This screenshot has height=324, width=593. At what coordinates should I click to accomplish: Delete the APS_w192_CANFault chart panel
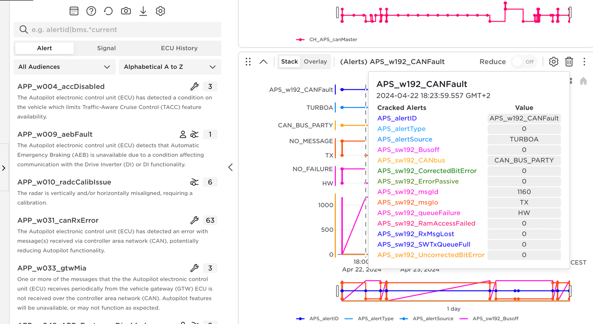[569, 62]
